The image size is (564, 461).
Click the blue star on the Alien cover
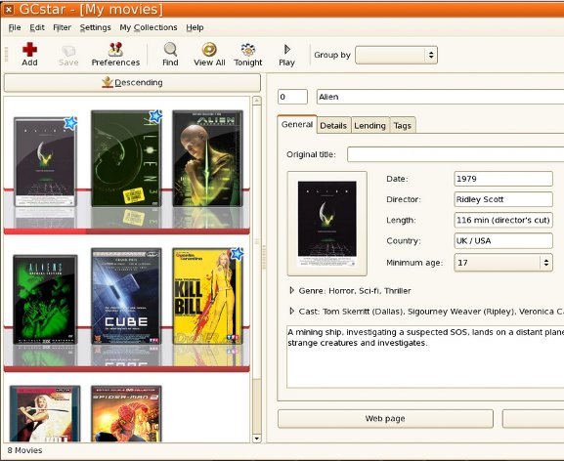[x=70, y=123]
